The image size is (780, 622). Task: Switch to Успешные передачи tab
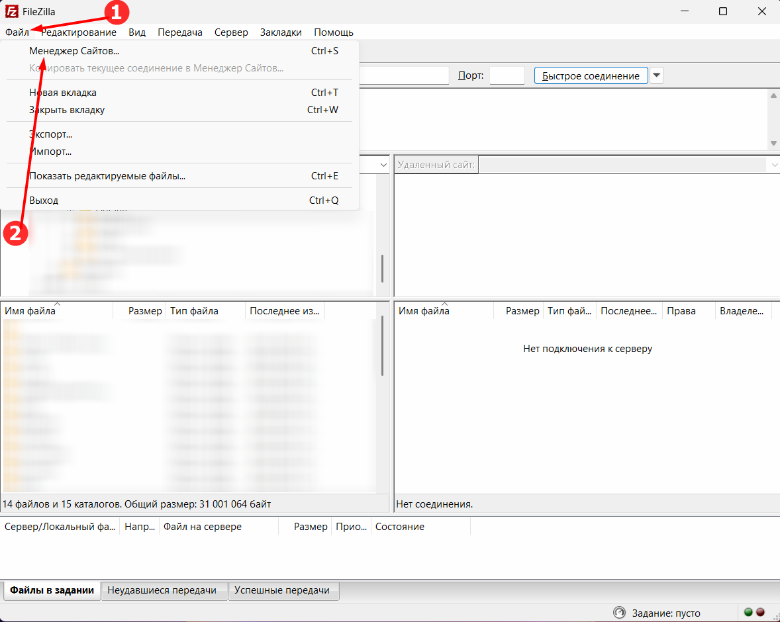point(282,591)
